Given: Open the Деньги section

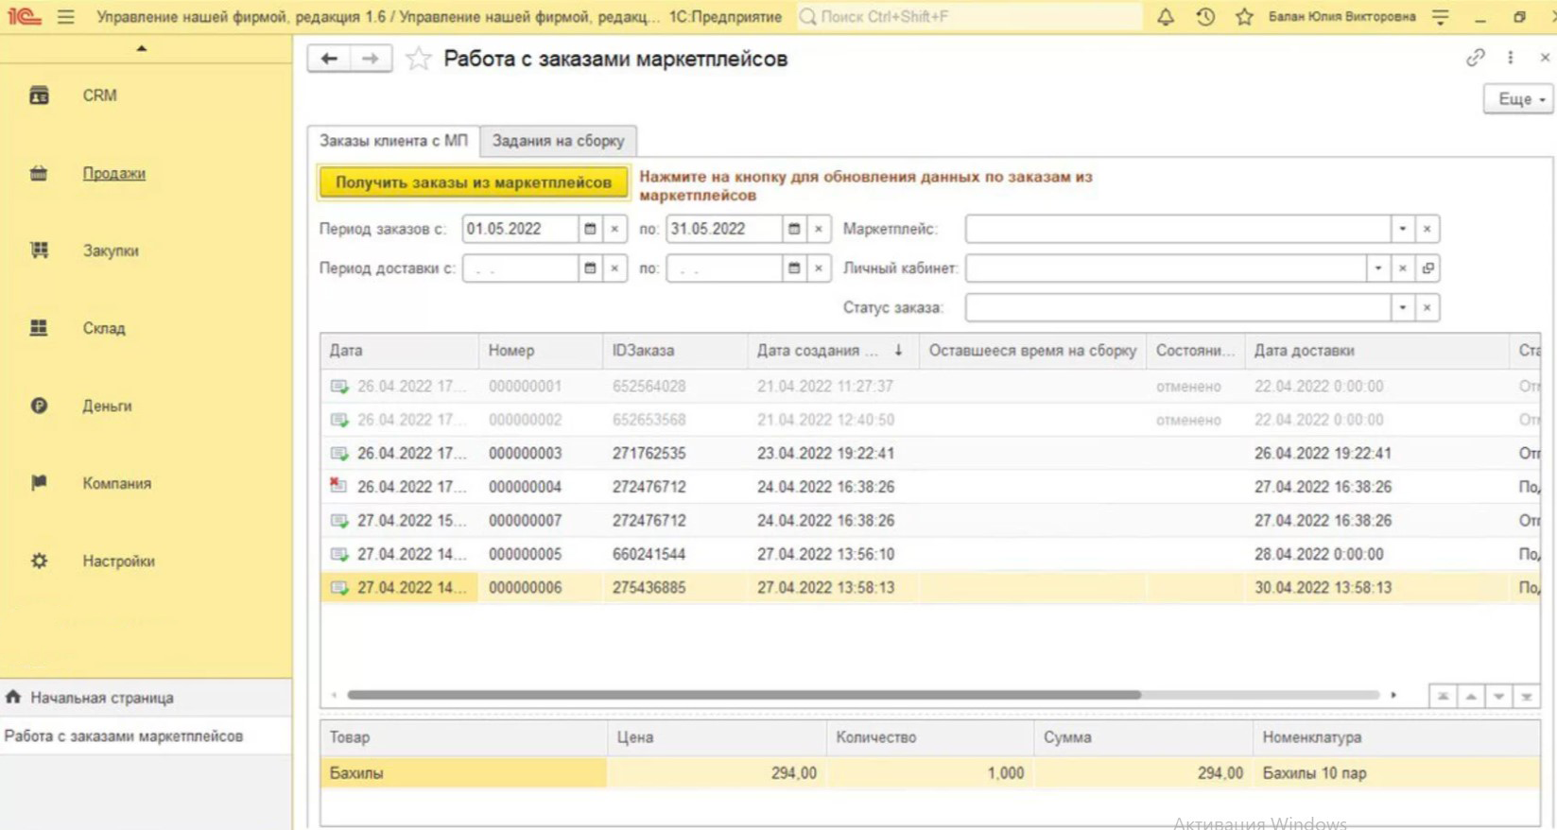Looking at the screenshot, I should pos(107,406).
